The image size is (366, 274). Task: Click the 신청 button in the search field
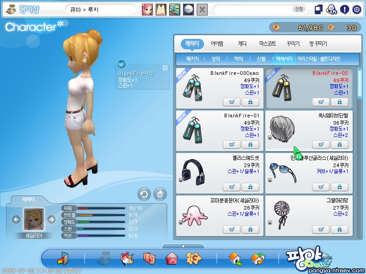[299, 9]
